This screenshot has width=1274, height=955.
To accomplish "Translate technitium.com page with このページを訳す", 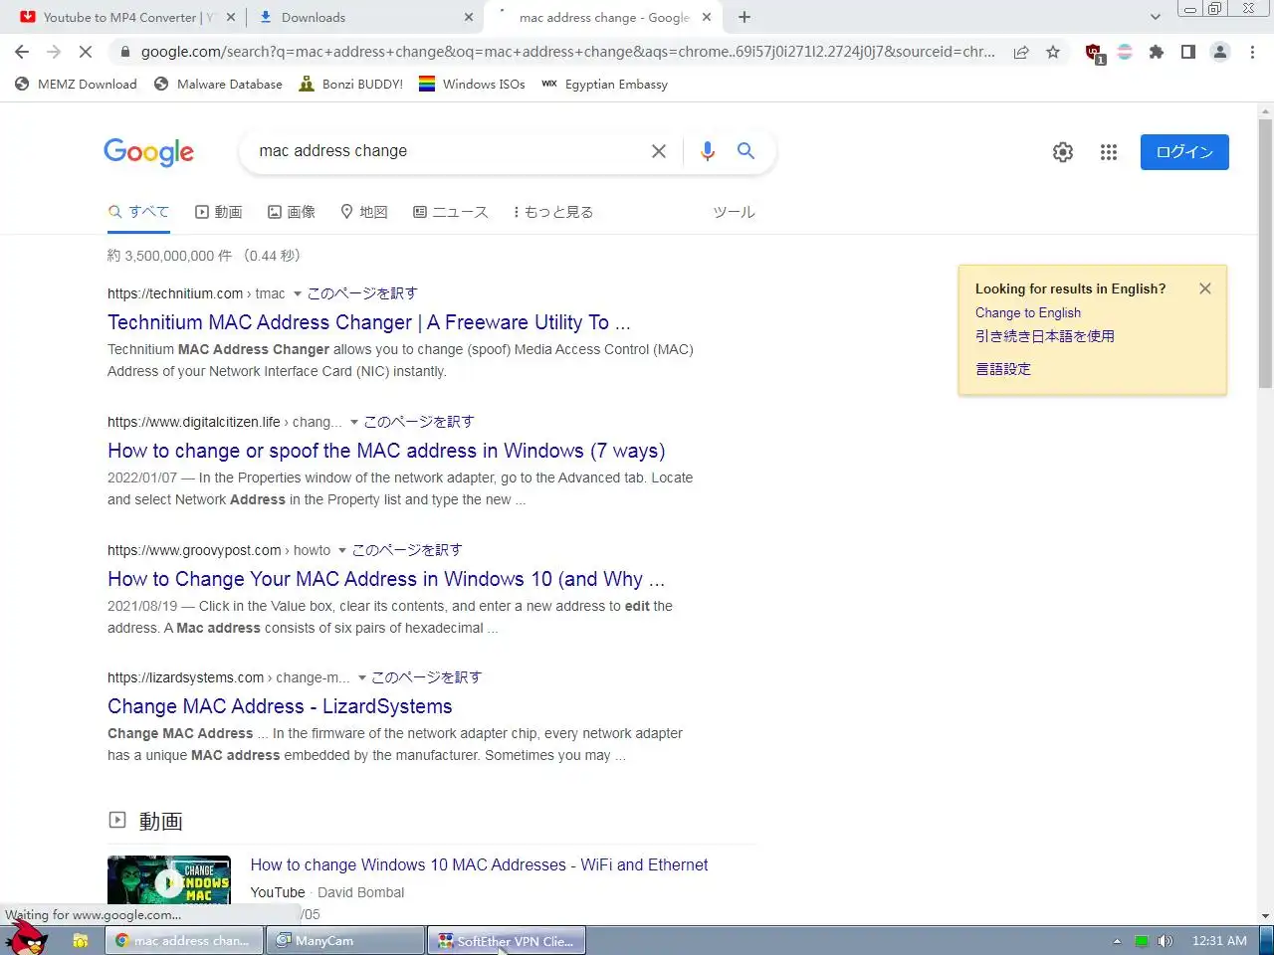I will click(362, 293).
